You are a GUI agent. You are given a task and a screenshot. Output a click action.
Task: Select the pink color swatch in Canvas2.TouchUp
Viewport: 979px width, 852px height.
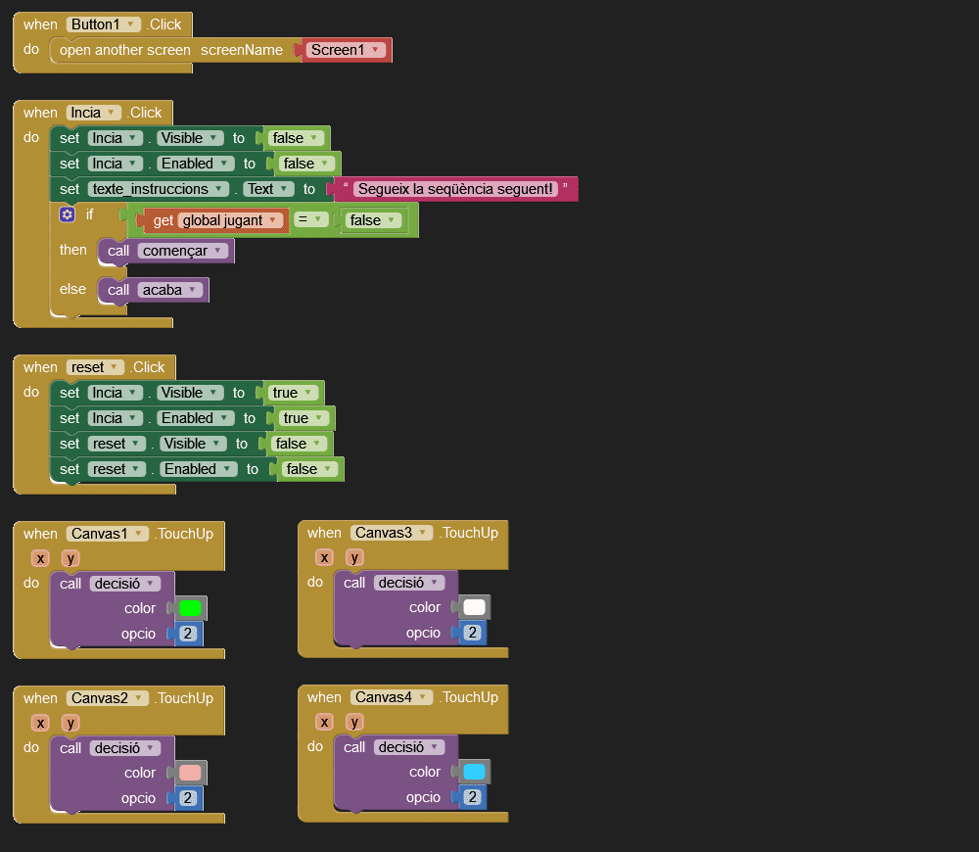190,773
